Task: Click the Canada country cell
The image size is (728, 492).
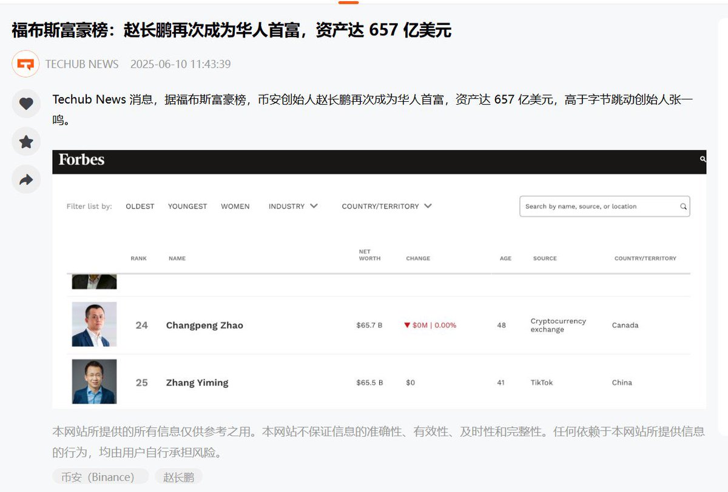Action: point(625,325)
